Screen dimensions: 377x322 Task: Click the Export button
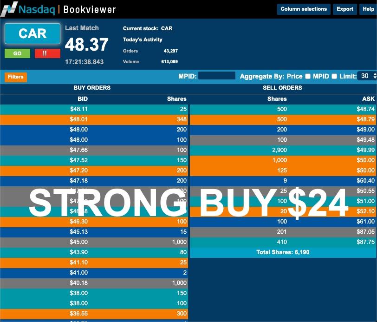pyautogui.click(x=345, y=9)
